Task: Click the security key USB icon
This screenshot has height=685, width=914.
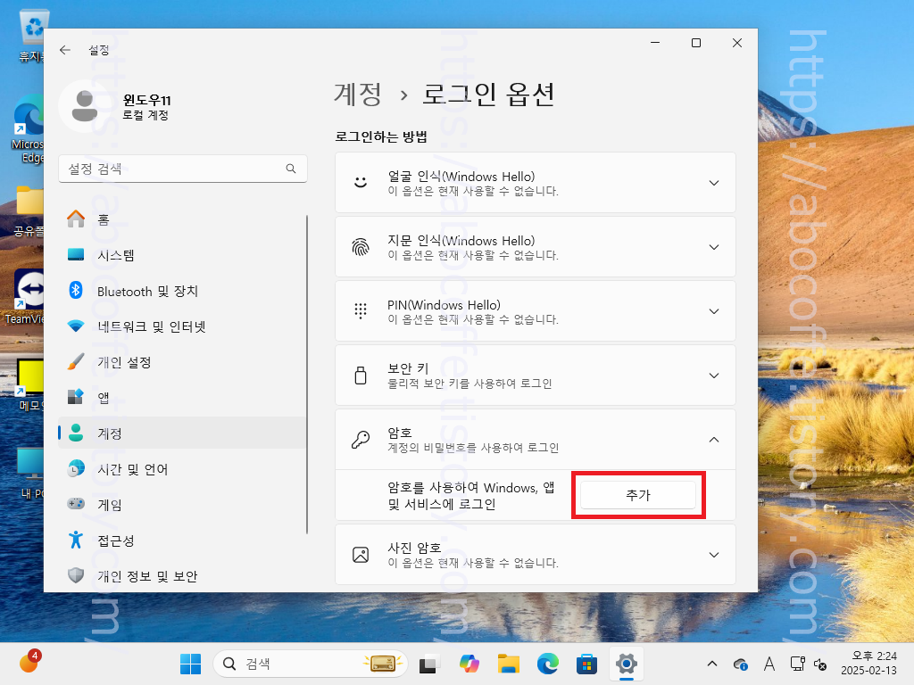Action: 361,376
